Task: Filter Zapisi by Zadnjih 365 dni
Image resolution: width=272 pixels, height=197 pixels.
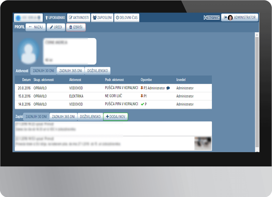Action: pos(63,117)
